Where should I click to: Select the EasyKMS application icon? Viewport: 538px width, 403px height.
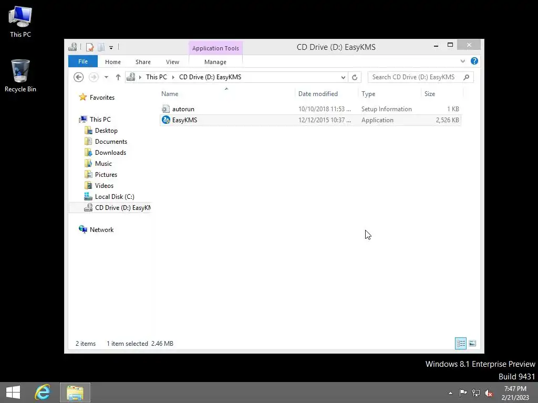click(x=165, y=120)
